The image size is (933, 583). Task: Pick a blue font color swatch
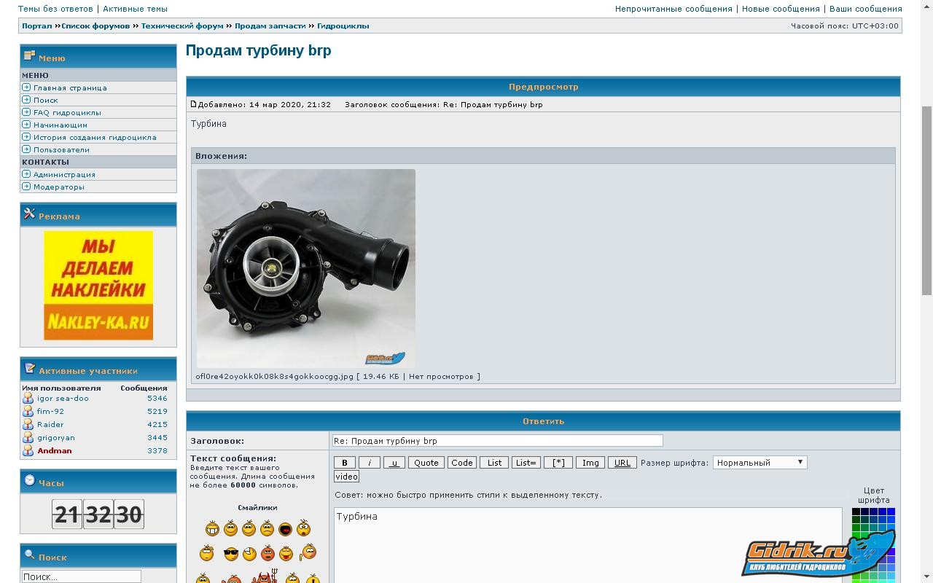[x=891, y=513]
